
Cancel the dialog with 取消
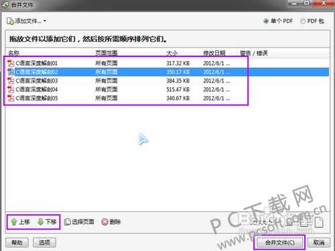[319, 242]
